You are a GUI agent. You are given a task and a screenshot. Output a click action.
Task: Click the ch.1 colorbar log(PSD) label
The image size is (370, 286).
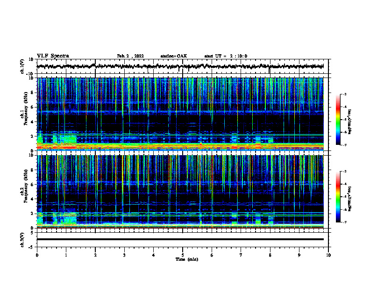pos(350,122)
